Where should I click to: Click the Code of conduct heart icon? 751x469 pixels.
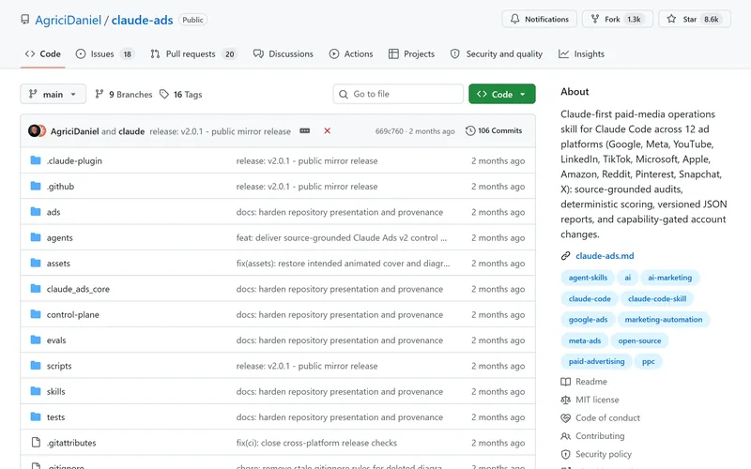(x=566, y=417)
